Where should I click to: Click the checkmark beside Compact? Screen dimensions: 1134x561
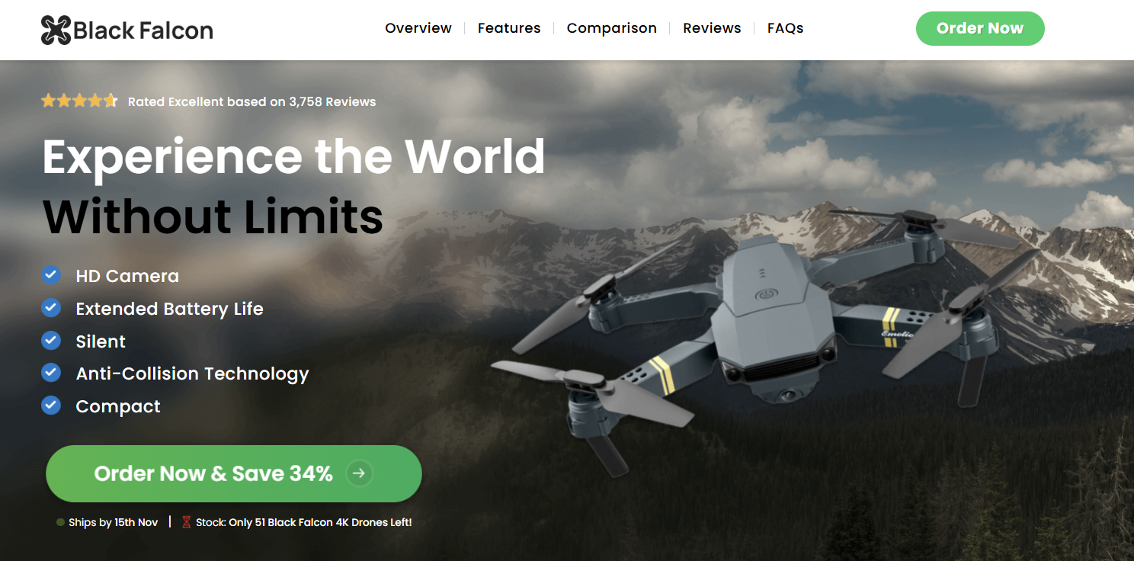point(51,406)
